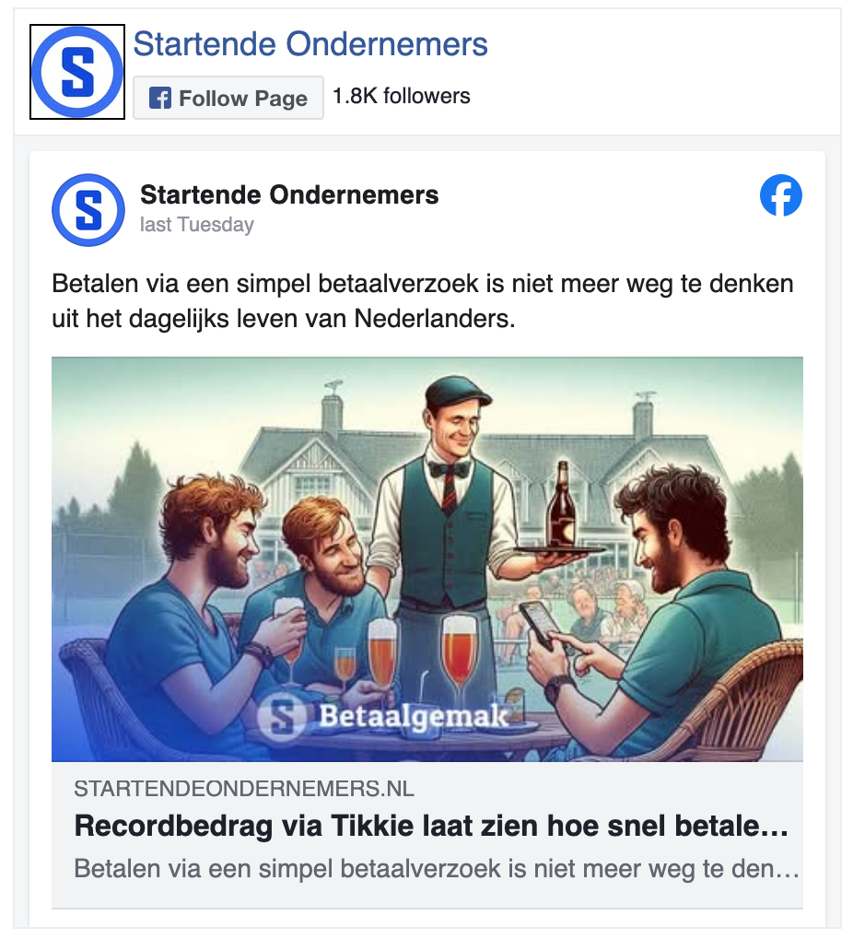
Task: Open the 'Recordbedrag via Tikkie' headline
Action: tap(431, 826)
